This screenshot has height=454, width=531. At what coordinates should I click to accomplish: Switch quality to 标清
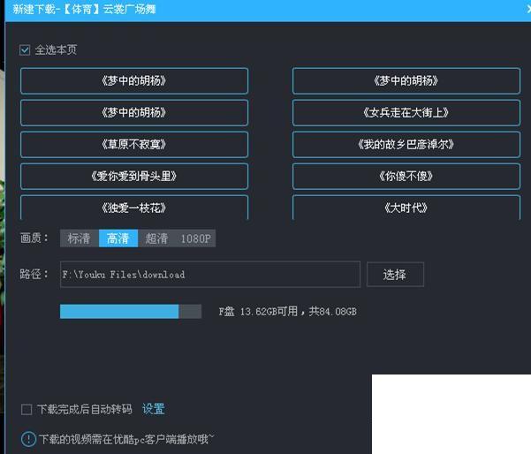coord(80,238)
